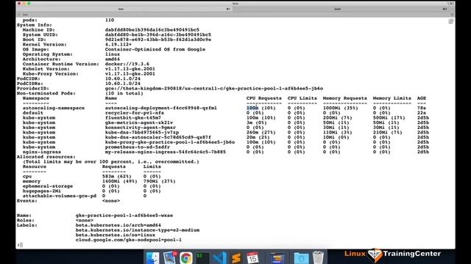The width and height of the screenshot is (471, 264).
Task: Open minimized window thumbnail beside the Downloads folder
Action: pos(277,257)
